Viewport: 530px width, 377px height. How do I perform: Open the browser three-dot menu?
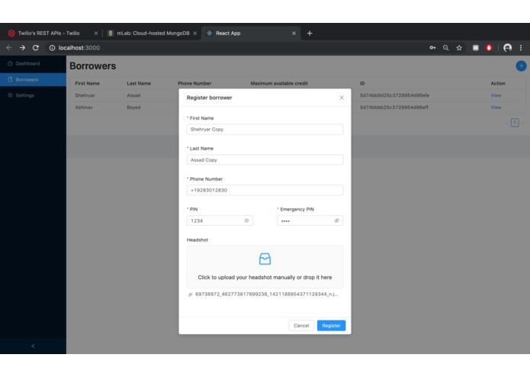point(521,48)
